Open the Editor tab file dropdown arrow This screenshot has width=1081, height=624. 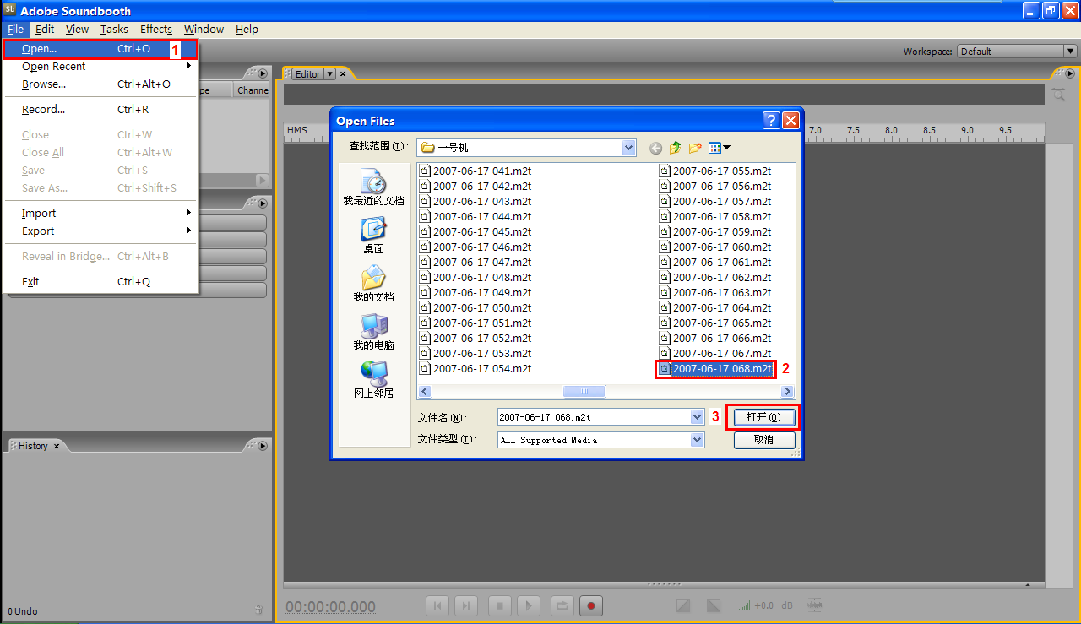click(x=330, y=74)
